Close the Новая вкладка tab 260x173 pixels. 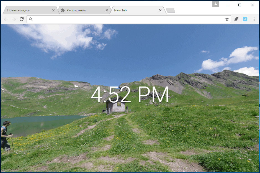53,10
